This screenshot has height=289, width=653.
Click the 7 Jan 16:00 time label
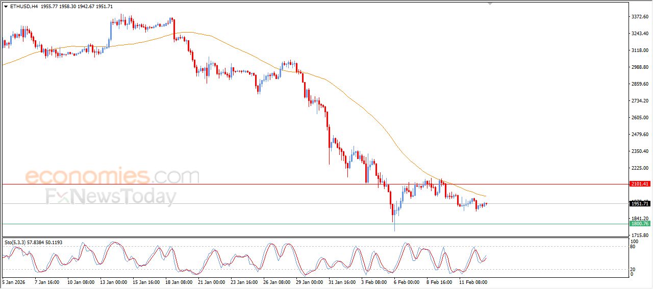47,282
